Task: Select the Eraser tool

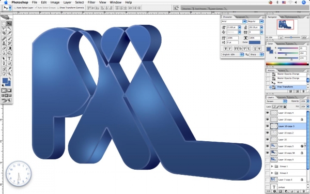Action: 4,48
